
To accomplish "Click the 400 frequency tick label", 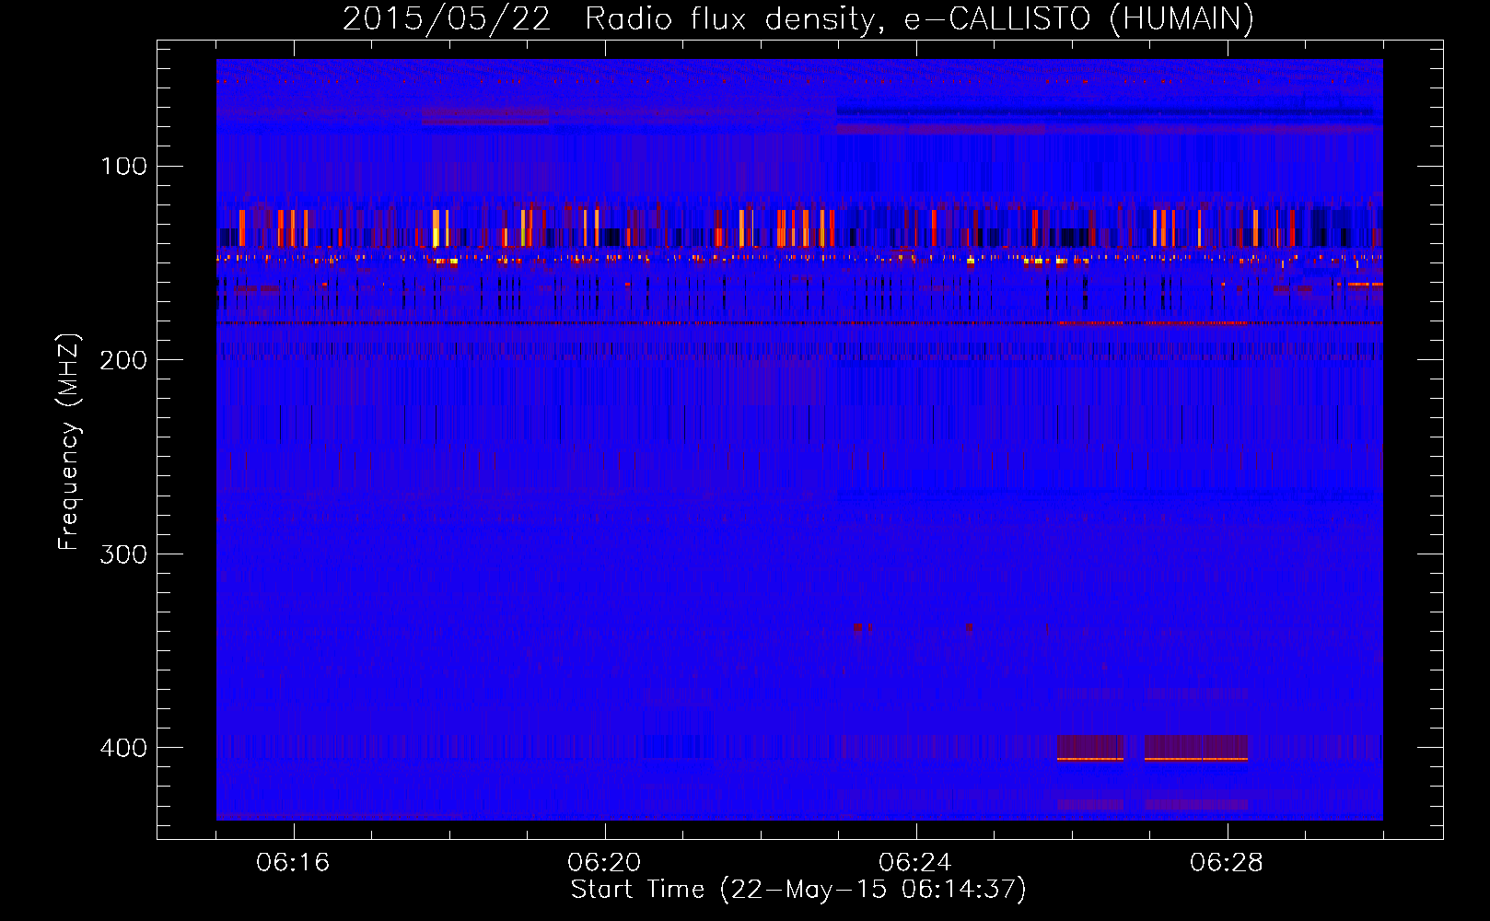I will (123, 748).
